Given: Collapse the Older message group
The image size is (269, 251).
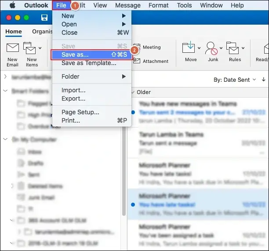Looking at the screenshot, I should (133, 92).
